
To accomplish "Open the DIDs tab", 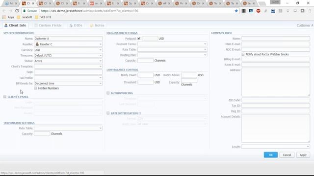I will click(76, 25).
